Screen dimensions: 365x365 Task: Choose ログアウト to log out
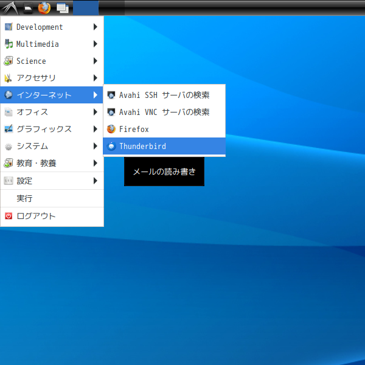[52, 216]
